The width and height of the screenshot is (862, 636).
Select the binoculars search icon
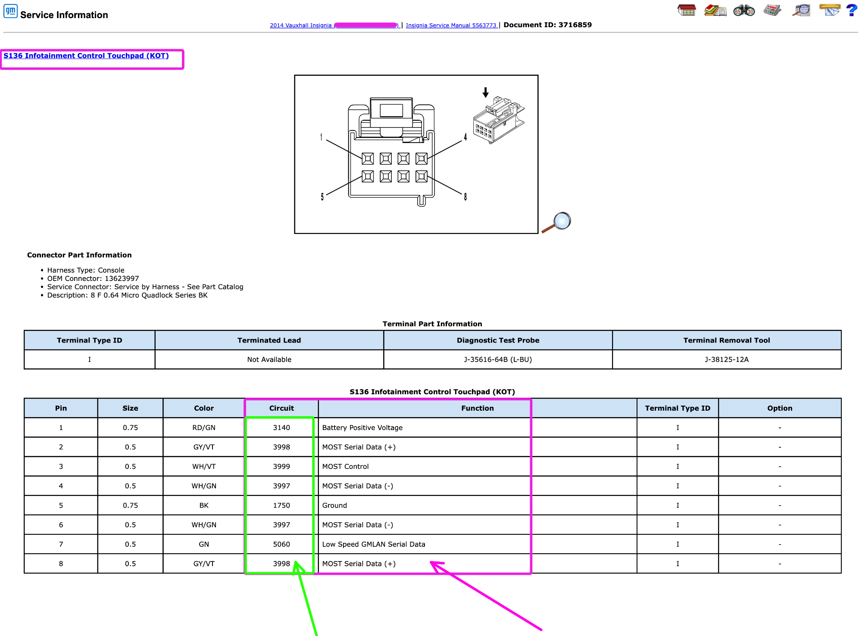click(x=744, y=10)
